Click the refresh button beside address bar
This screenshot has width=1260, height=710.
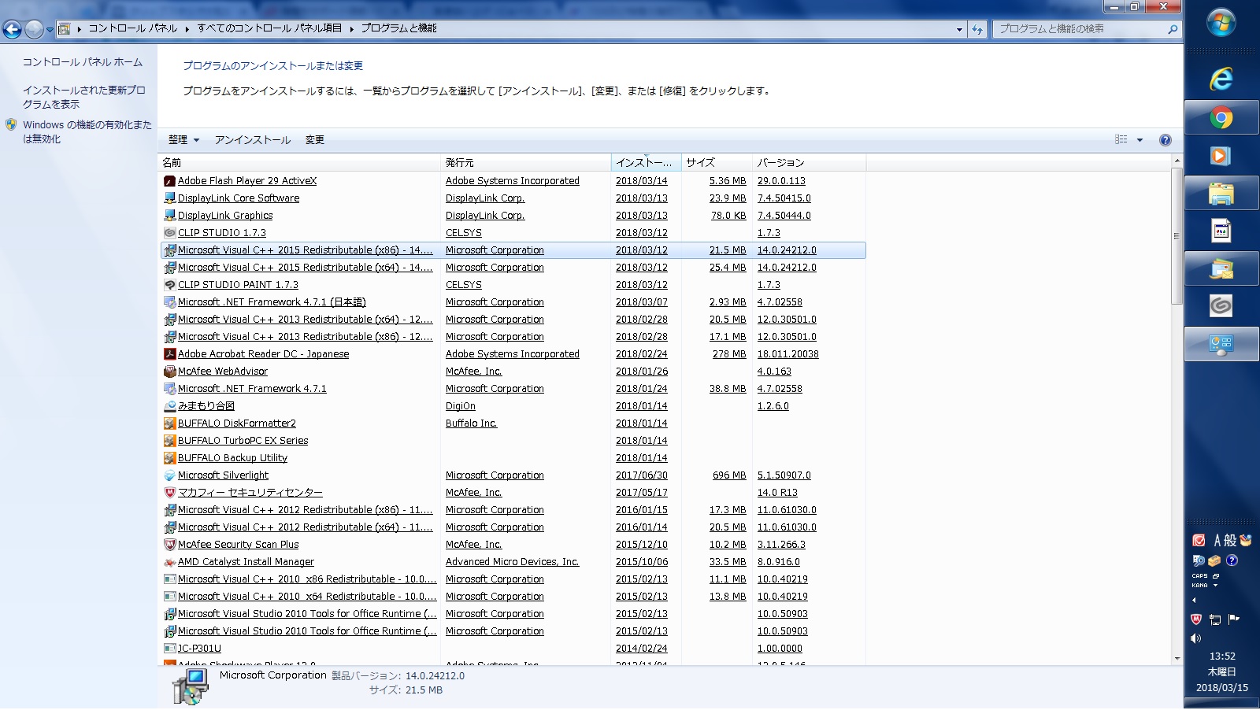click(977, 29)
